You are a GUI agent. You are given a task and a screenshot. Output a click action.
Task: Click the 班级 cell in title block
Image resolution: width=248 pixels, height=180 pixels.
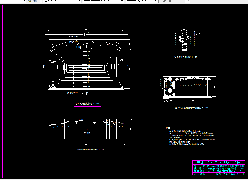coord(219,168)
